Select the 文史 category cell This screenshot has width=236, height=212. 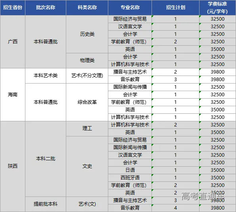87,166
